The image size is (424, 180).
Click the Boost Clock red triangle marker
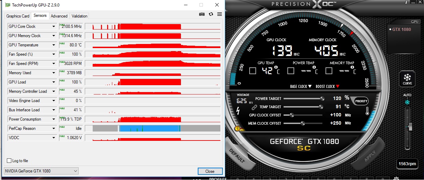click(337, 87)
